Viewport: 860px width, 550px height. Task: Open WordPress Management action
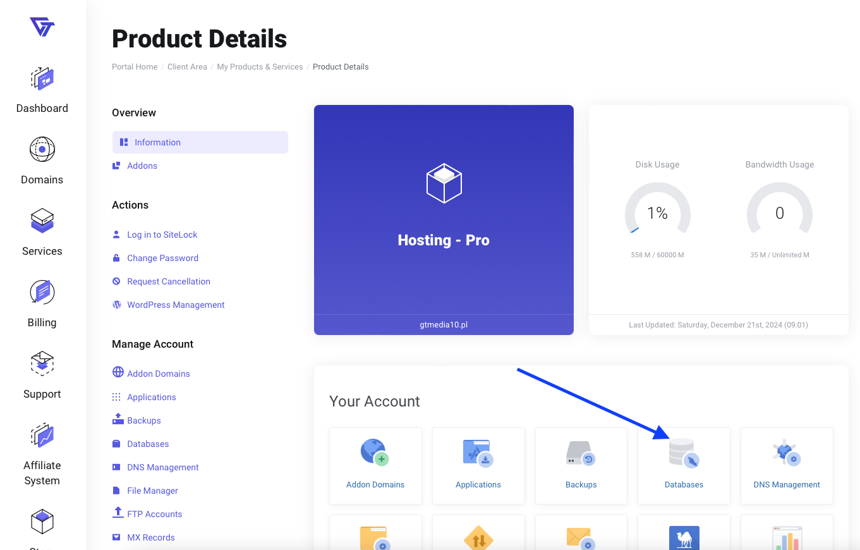coord(176,305)
